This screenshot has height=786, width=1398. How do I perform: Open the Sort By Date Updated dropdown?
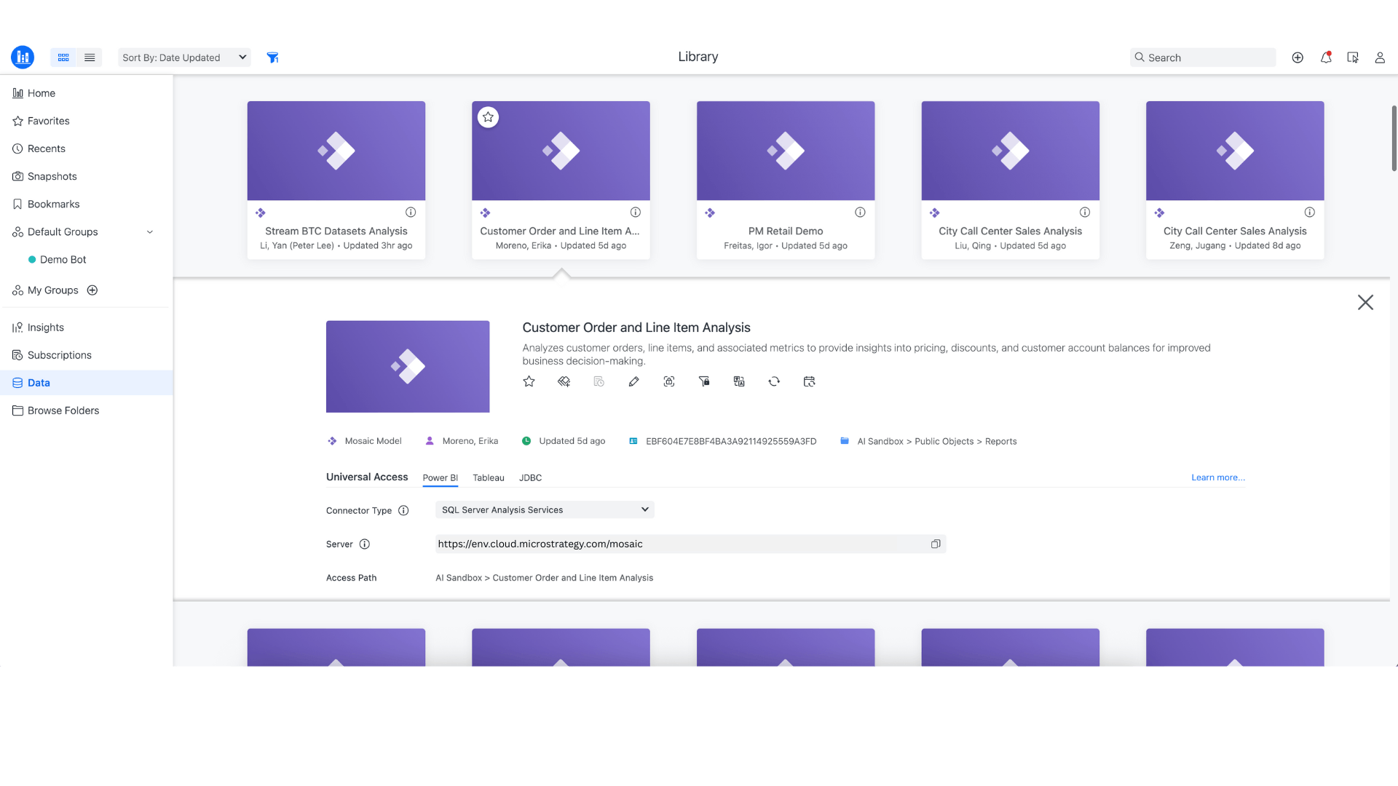pyautogui.click(x=184, y=57)
